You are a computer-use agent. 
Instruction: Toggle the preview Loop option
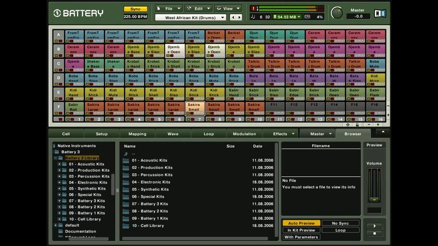click(x=340, y=230)
